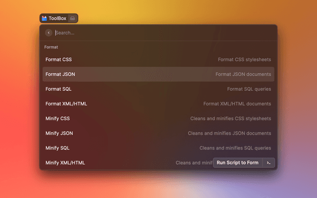Choose the Format JSON command
This screenshot has width=317, height=198.
coord(60,74)
